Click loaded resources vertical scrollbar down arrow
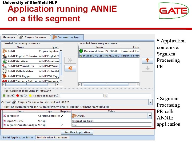Viewport: 192px width, 144px height. coord(61,81)
